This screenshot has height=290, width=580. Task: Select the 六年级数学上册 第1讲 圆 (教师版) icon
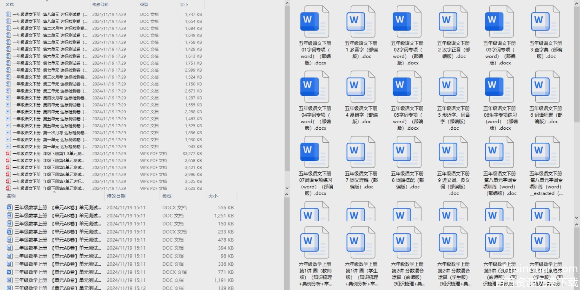coord(314,243)
